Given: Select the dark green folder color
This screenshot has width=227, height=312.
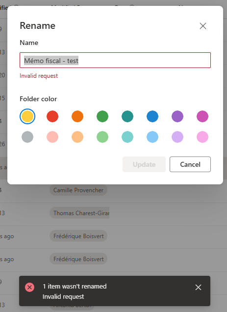Looking at the screenshot, I should (x=102, y=116).
